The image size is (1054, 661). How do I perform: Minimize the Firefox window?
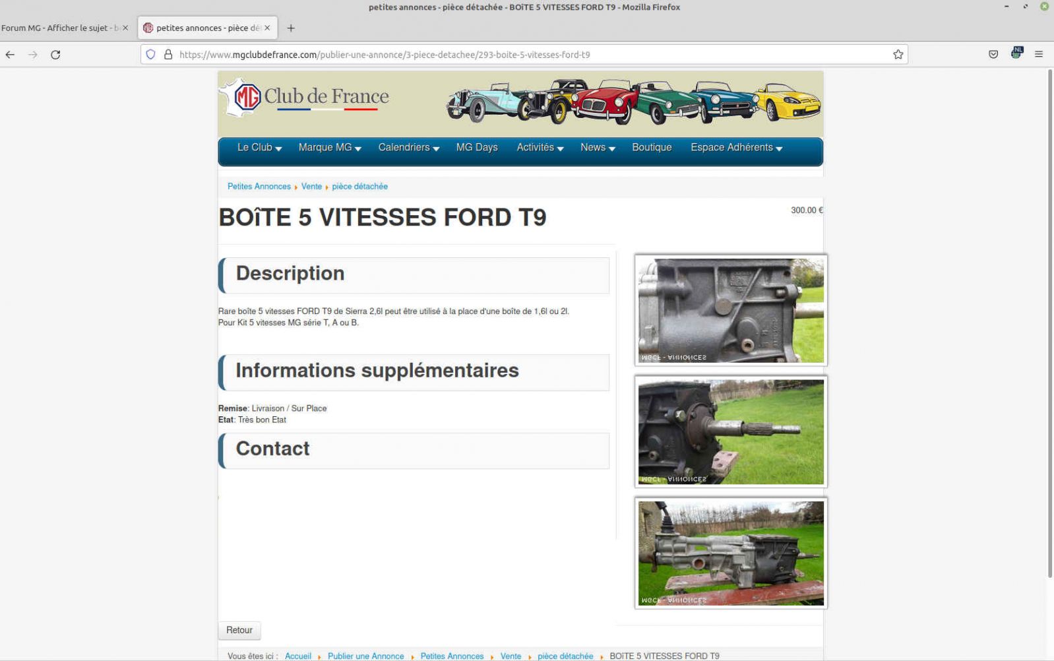click(1007, 7)
